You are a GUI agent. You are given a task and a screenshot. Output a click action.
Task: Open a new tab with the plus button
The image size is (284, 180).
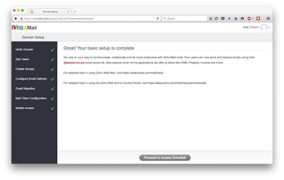point(75,12)
